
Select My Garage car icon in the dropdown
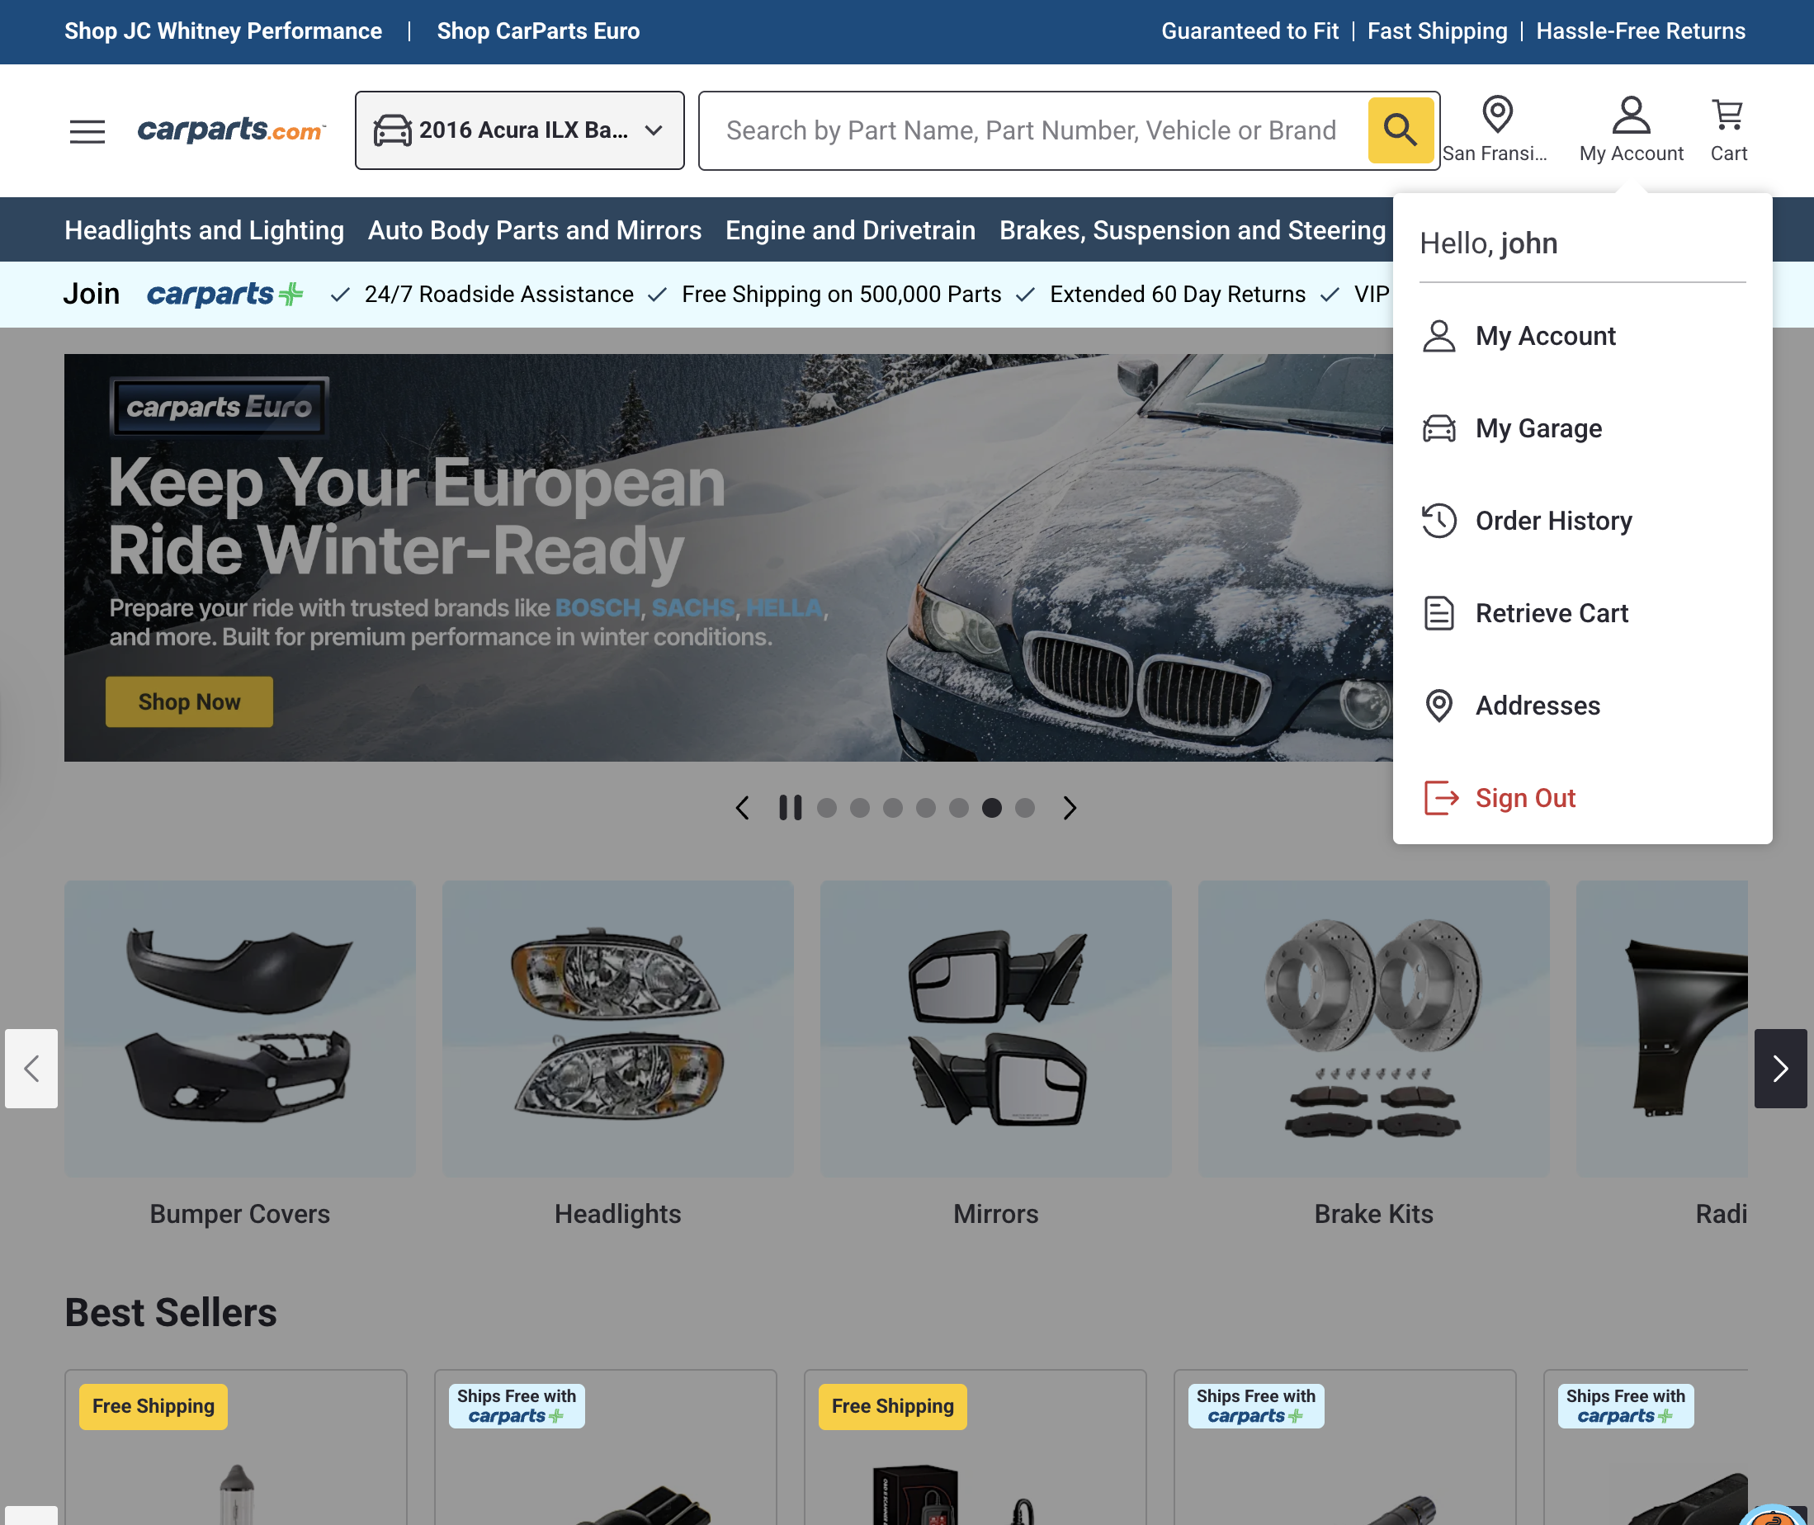click(x=1438, y=428)
